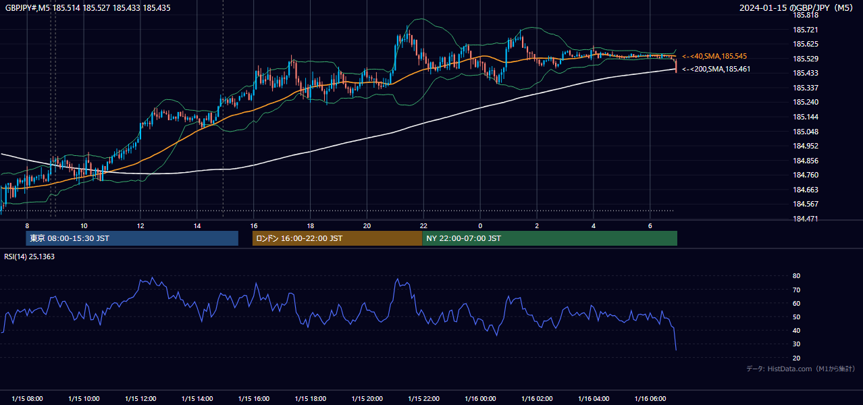This screenshot has height=405, width=863.
Task: Click hour tick '18' under the price chart
Action: 311,225
